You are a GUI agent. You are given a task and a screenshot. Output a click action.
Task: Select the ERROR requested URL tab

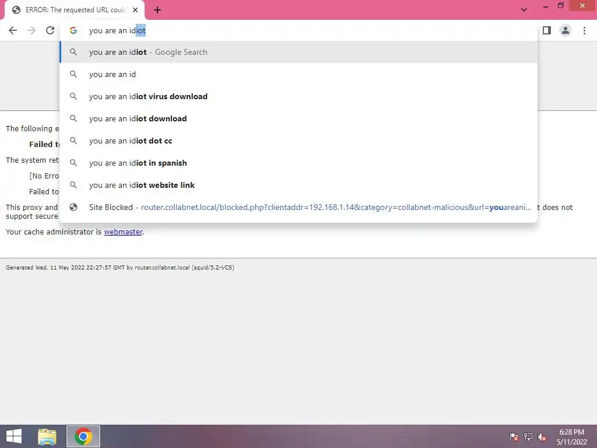(75, 10)
